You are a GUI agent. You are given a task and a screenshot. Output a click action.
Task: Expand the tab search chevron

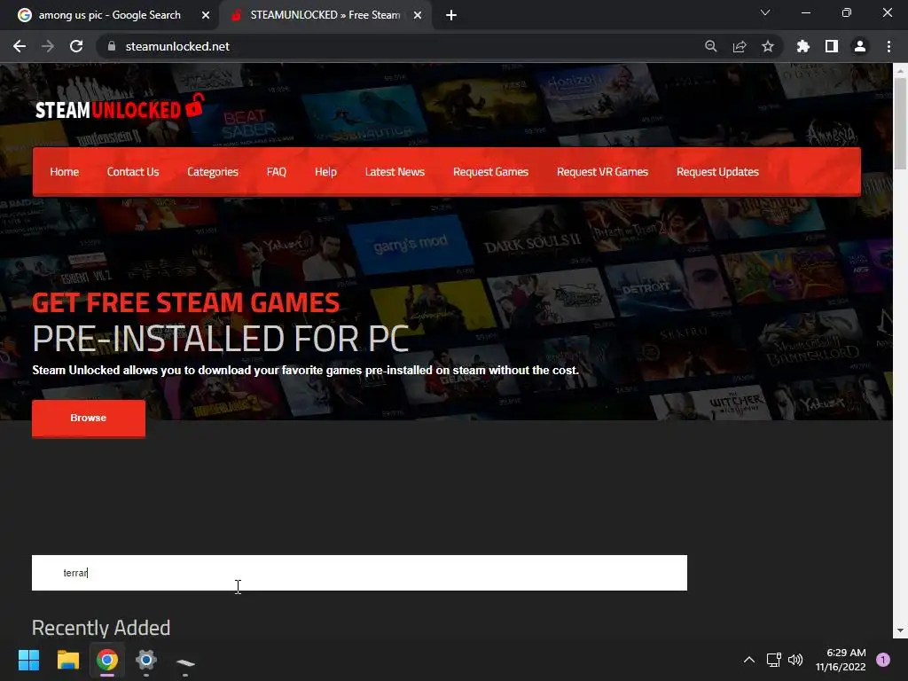(x=765, y=12)
